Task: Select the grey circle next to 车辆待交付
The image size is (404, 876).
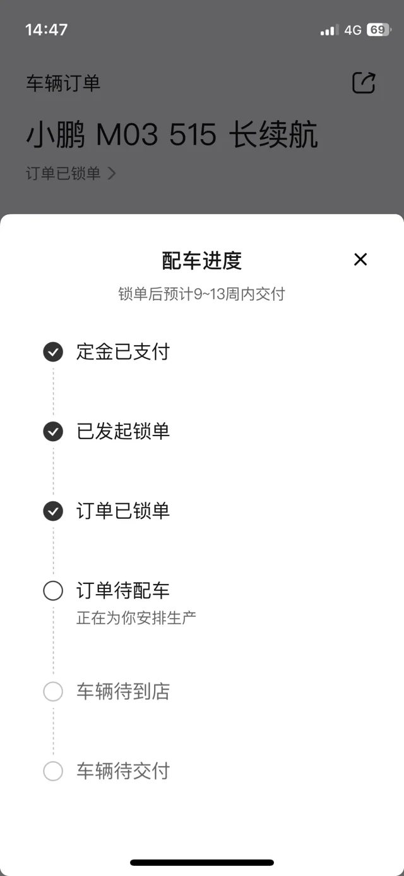Action: (53, 771)
